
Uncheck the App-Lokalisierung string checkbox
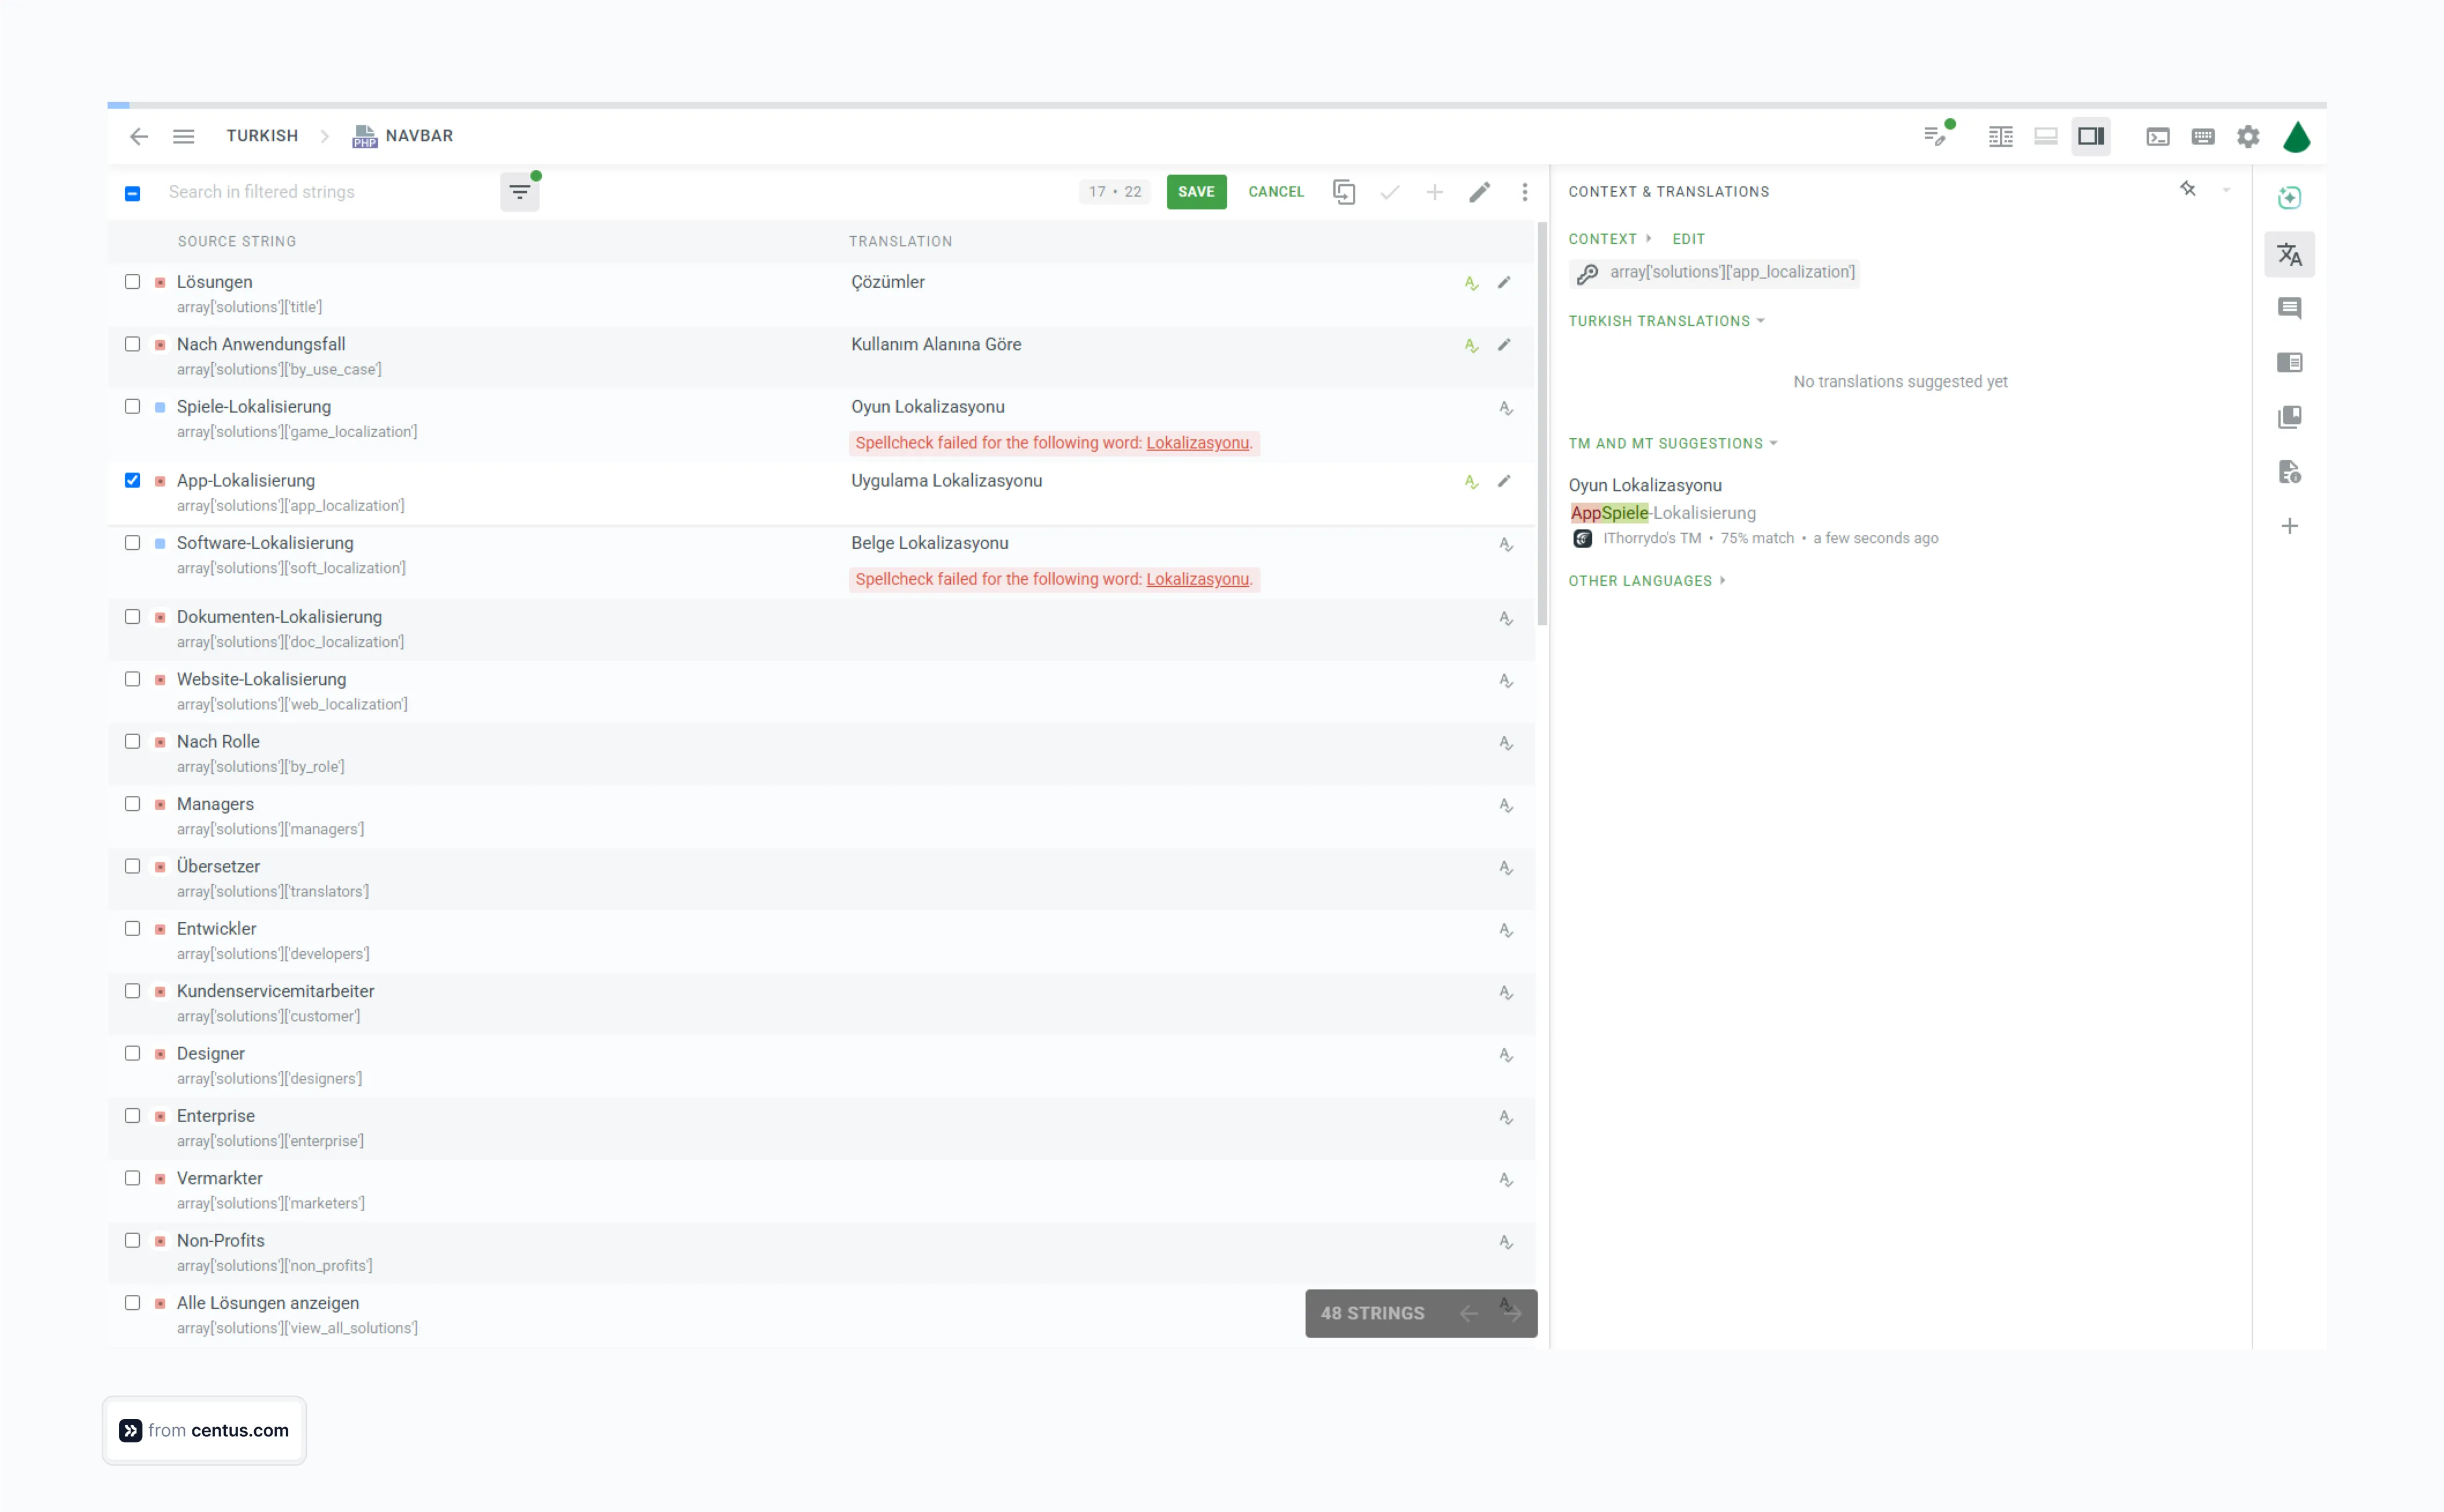132,480
